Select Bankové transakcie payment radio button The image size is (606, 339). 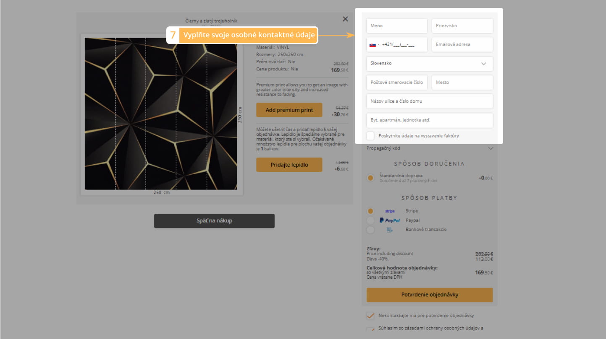[370, 230]
